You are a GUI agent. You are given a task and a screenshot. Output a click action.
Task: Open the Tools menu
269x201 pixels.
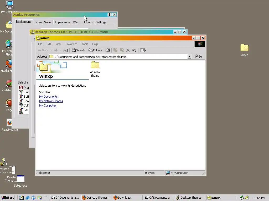click(x=85, y=44)
